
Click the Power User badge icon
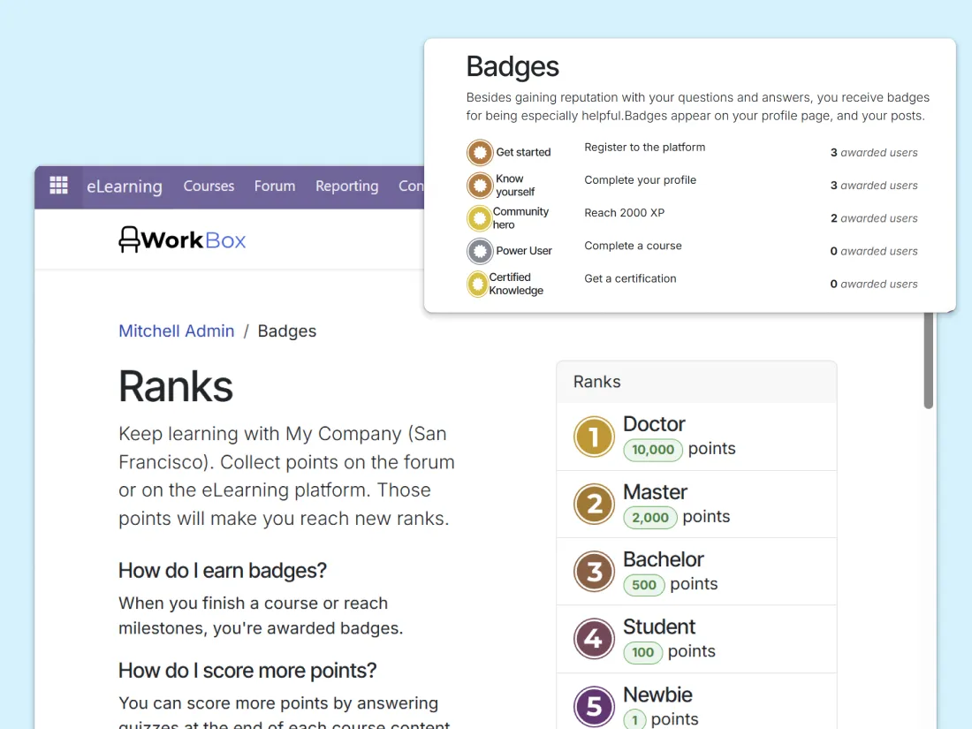pos(480,251)
